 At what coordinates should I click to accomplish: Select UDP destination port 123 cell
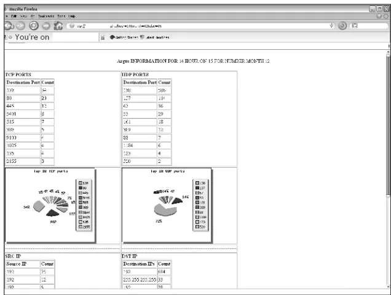point(140,154)
